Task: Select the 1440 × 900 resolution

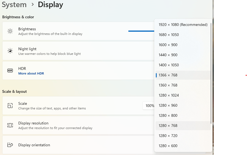Action: point(183,55)
